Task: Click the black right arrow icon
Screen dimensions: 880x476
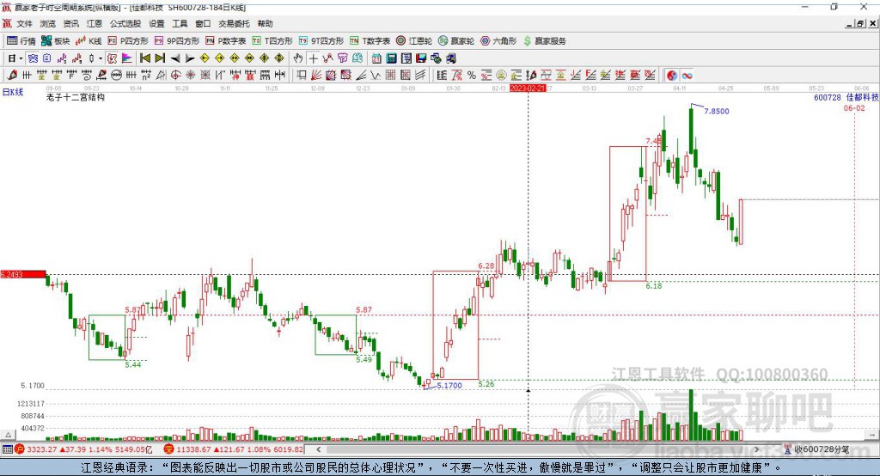Action: tap(190, 58)
